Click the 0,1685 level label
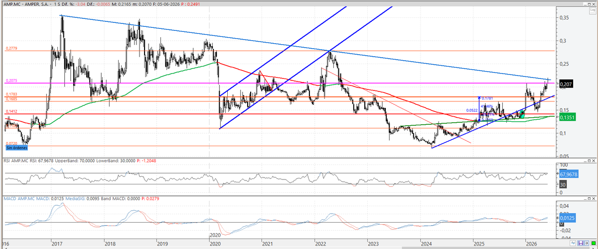 (12, 99)
